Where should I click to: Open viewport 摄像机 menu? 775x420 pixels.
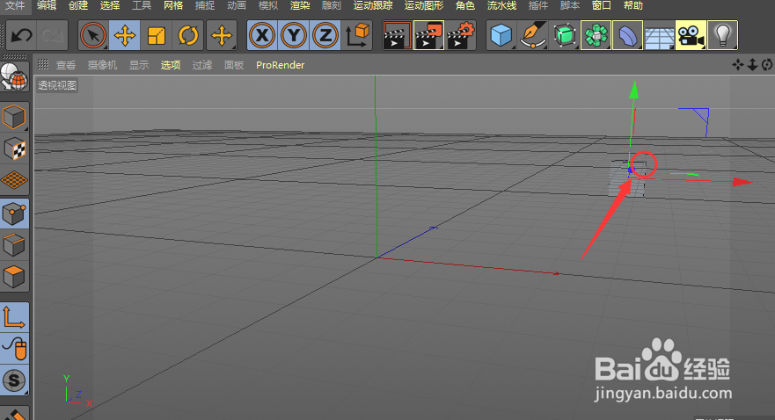coord(102,65)
